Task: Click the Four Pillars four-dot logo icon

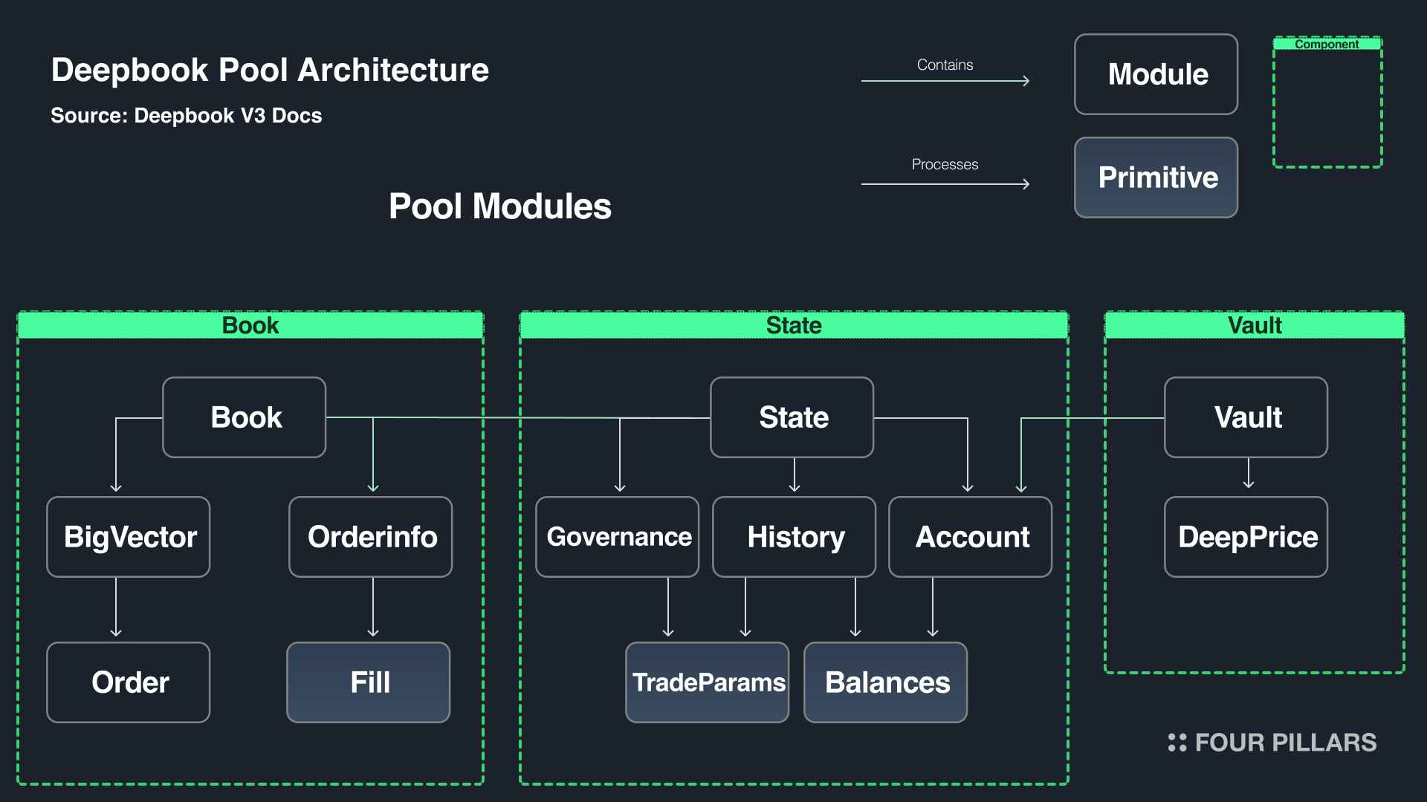Action: tap(1177, 743)
